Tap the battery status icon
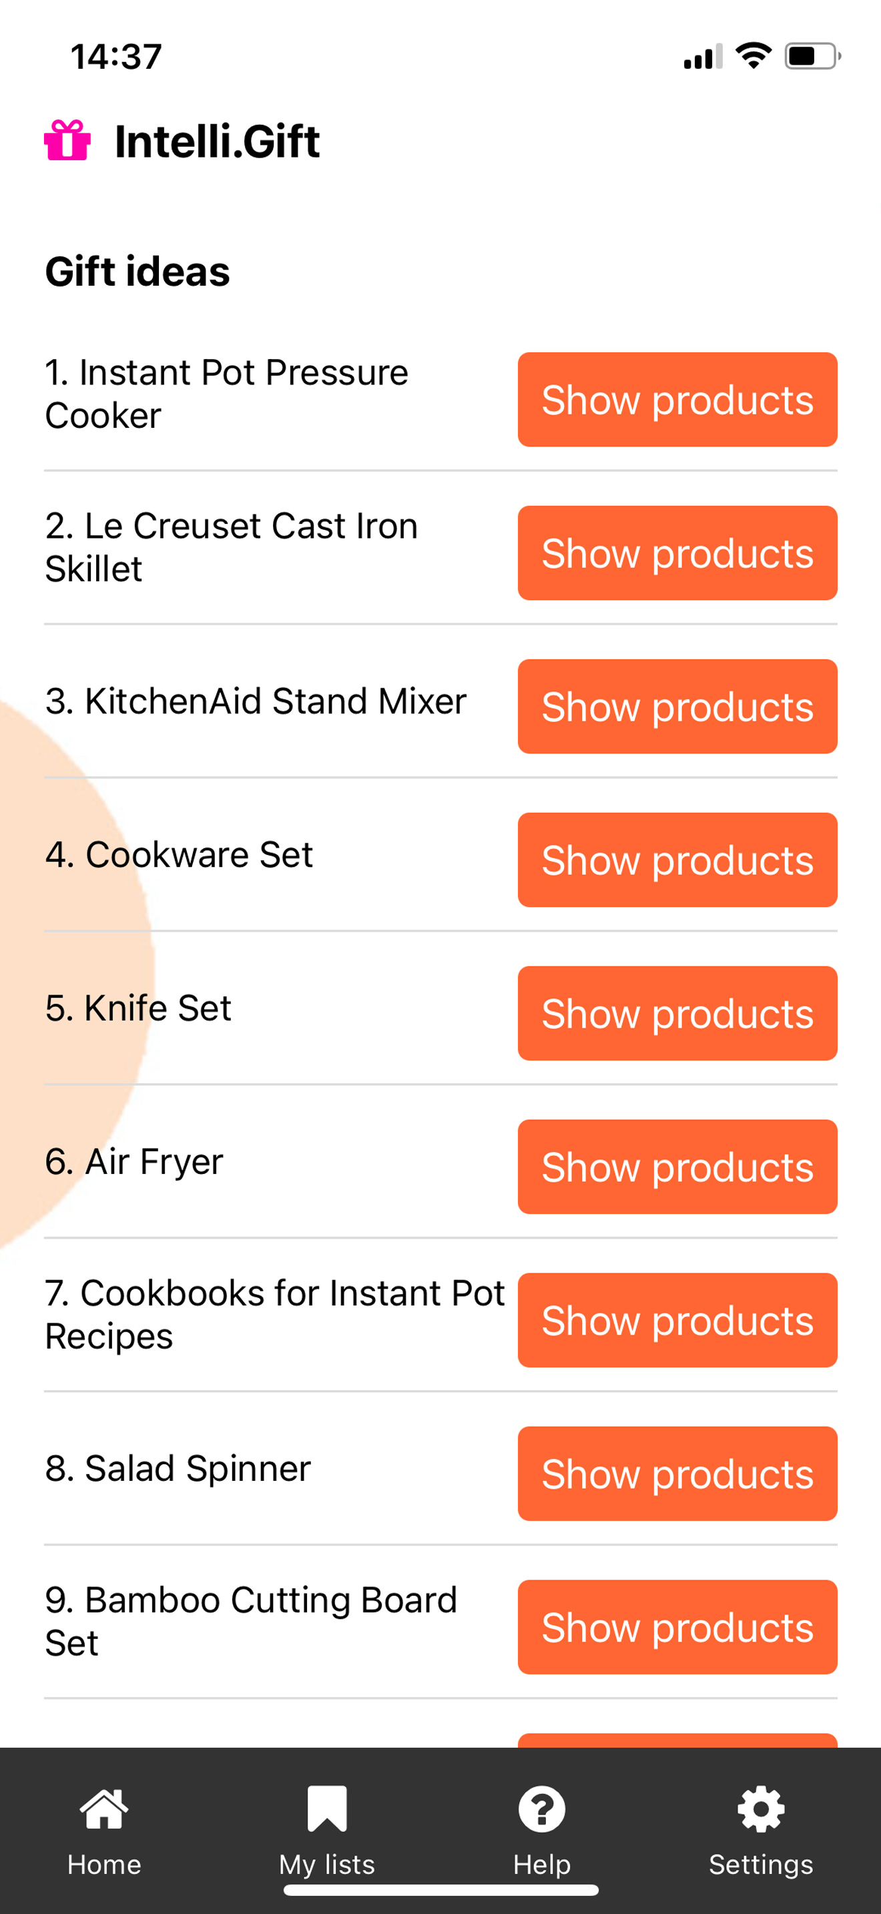The image size is (881, 1914). pyautogui.click(x=813, y=56)
